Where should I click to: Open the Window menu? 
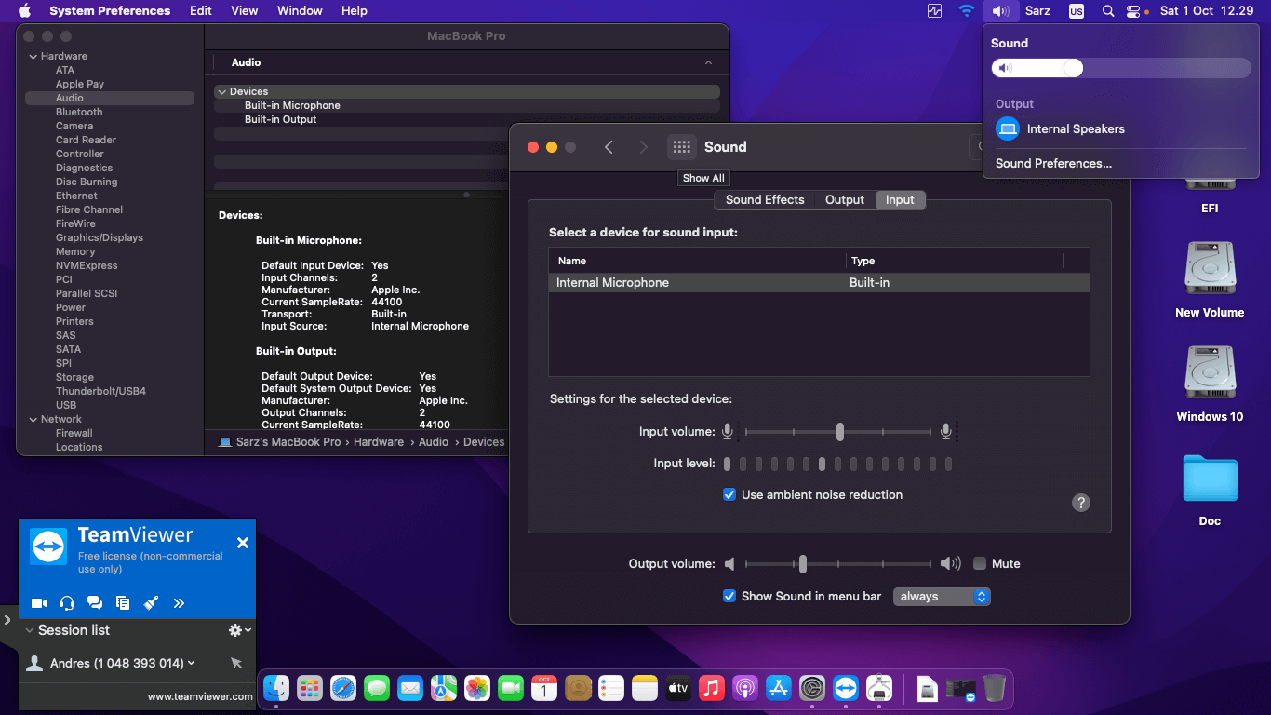click(x=300, y=11)
